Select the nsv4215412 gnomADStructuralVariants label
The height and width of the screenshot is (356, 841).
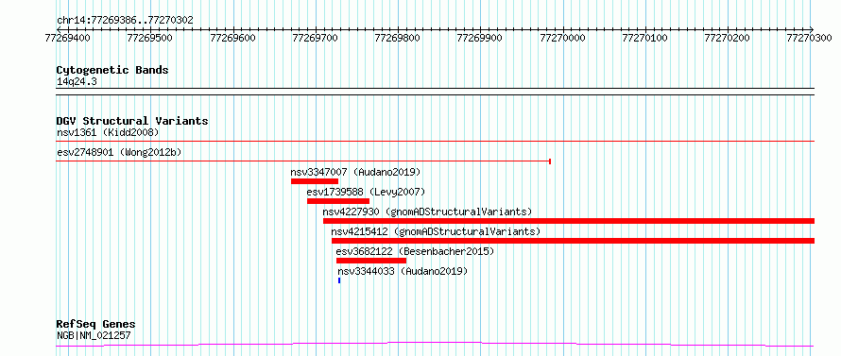[x=436, y=231]
